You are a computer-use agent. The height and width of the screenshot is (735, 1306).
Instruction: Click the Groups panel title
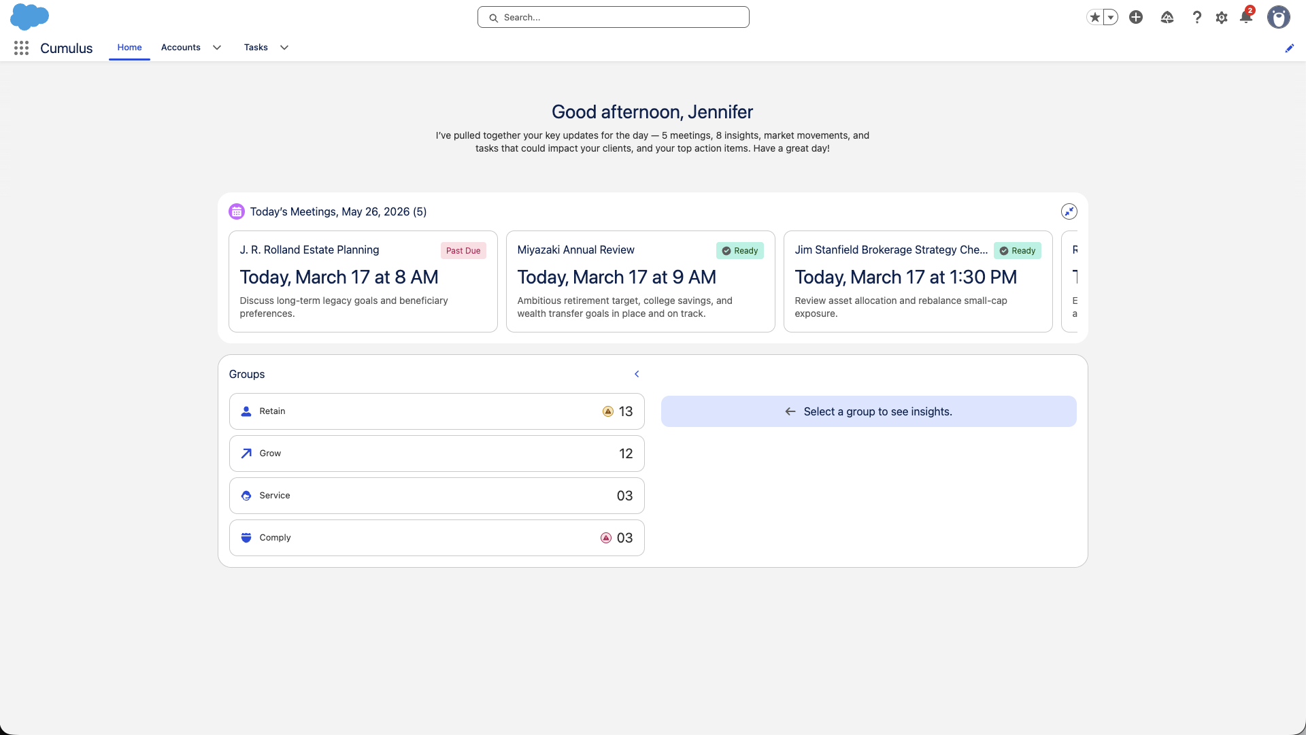click(247, 374)
